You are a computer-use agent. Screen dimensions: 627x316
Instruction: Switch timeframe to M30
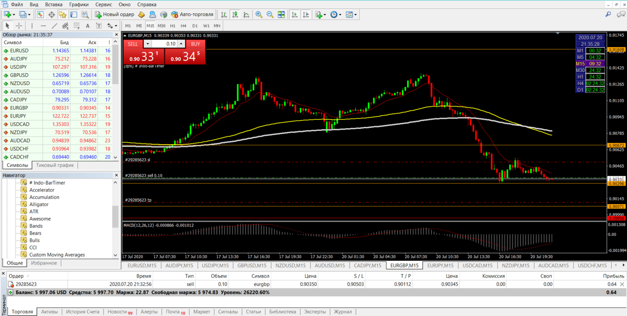click(x=161, y=26)
